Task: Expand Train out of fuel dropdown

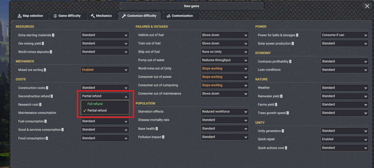Action: point(225,43)
